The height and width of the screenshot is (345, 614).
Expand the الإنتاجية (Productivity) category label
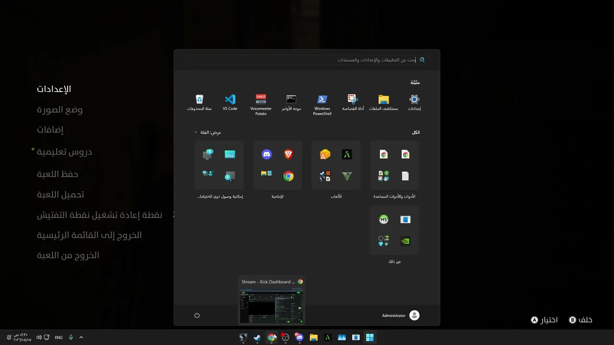277,196
